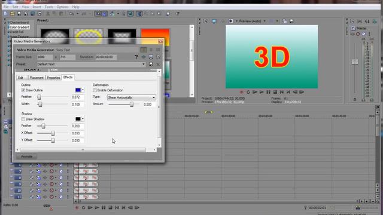Select Credit Roll in the generators list
Image resolution: width=383 pixels, height=215 pixels.
point(17,32)
